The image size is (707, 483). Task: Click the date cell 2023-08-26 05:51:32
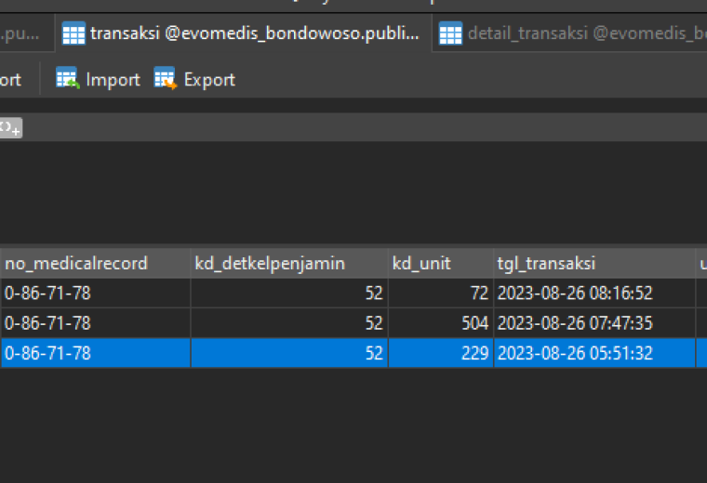594,353
